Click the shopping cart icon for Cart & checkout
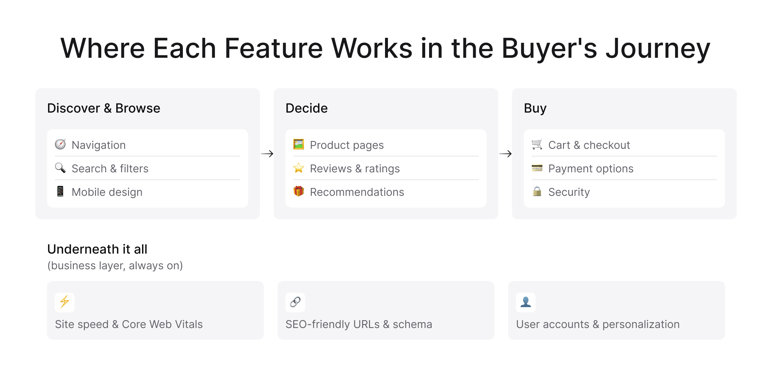Image resolution: width=771 pixels, height=375 pixels. point(537,144)
